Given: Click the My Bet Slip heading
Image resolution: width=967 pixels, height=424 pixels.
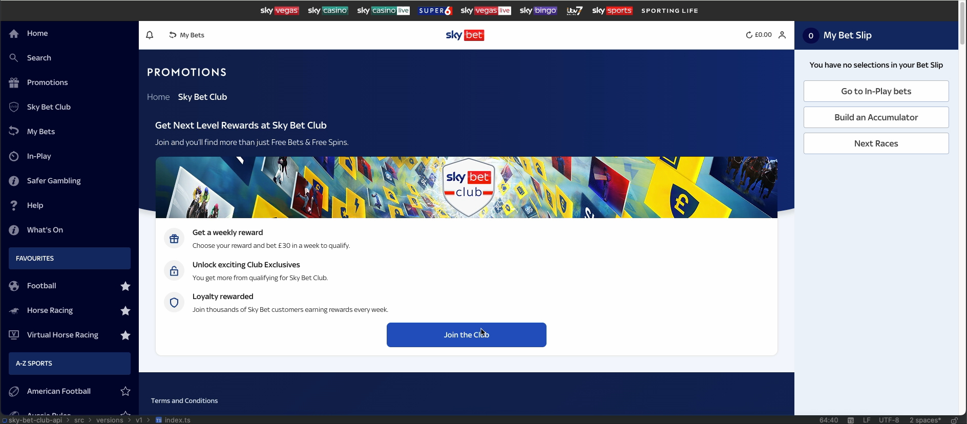Looking at the screenshot, I should point(847,35).
